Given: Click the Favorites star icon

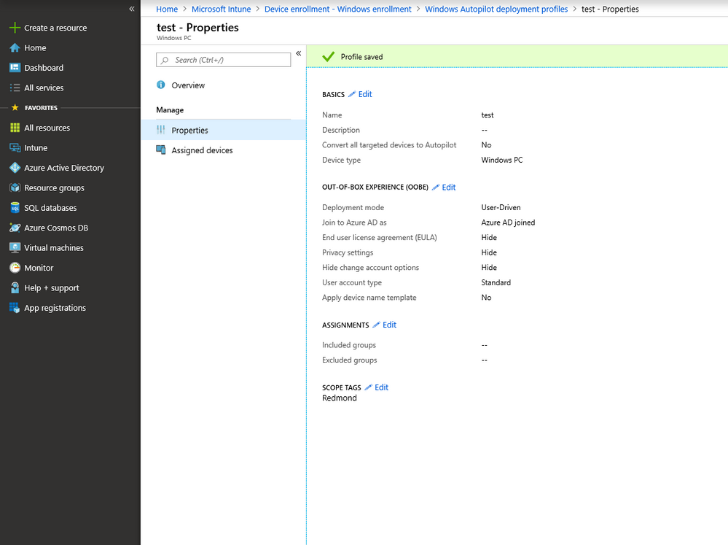Looking at the screenshot, I should 15,107.
